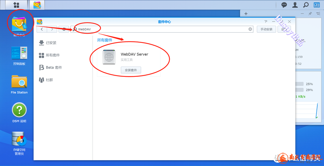This screenshot has width=324, height=166.
Task: Toggle the widgets panel icon
Action: [317, 5]
